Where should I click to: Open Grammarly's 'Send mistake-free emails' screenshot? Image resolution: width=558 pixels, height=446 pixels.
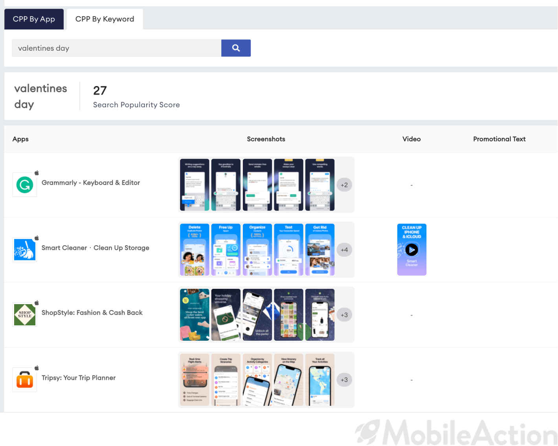[x=257, y=185]
